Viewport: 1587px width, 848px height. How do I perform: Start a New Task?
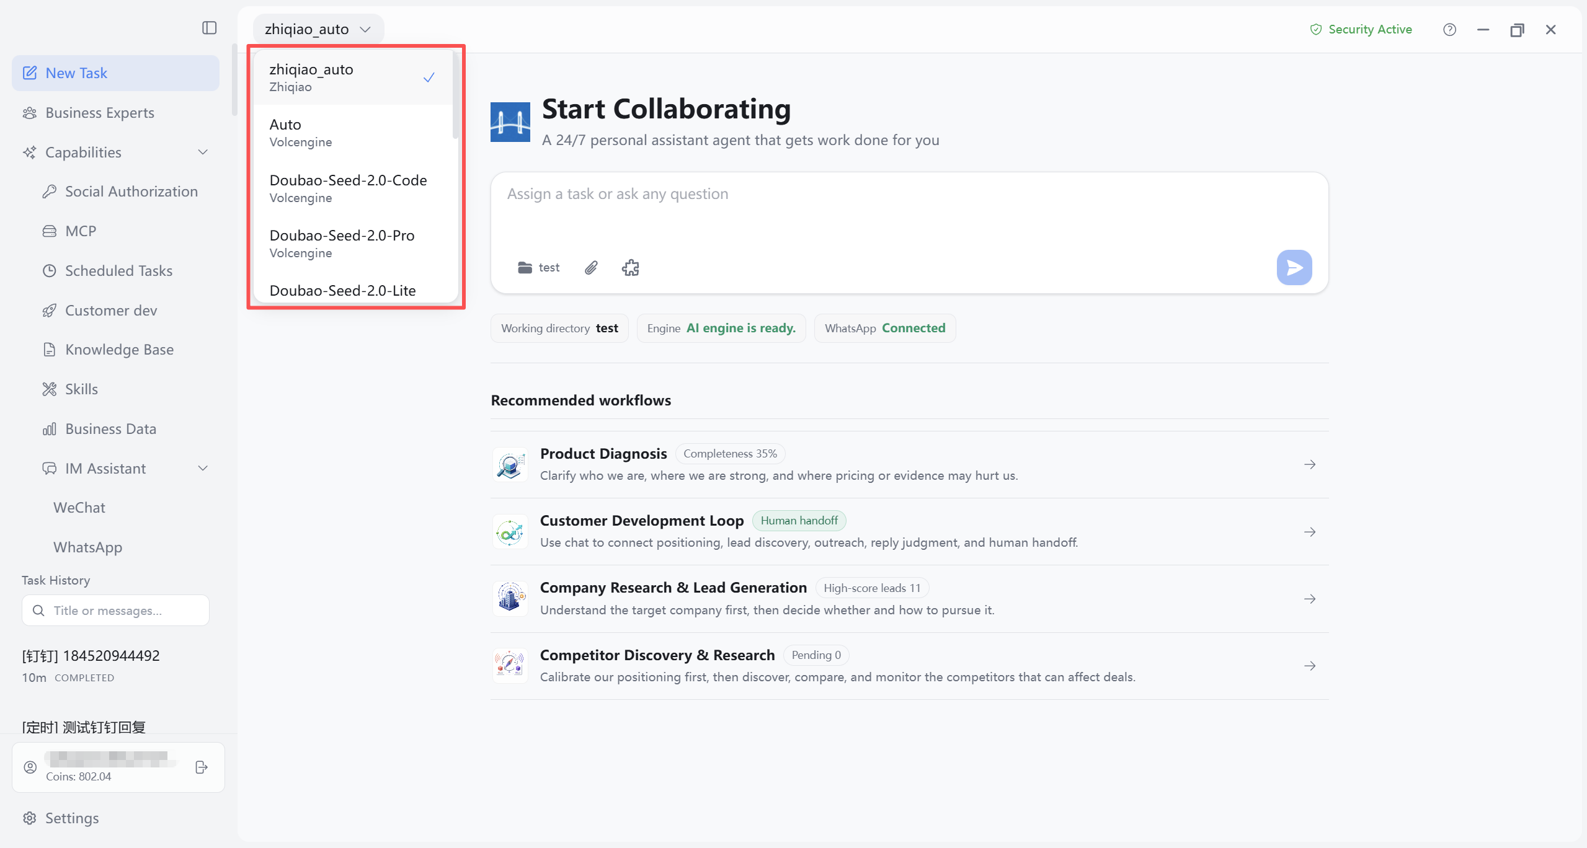tap(115, 73)
